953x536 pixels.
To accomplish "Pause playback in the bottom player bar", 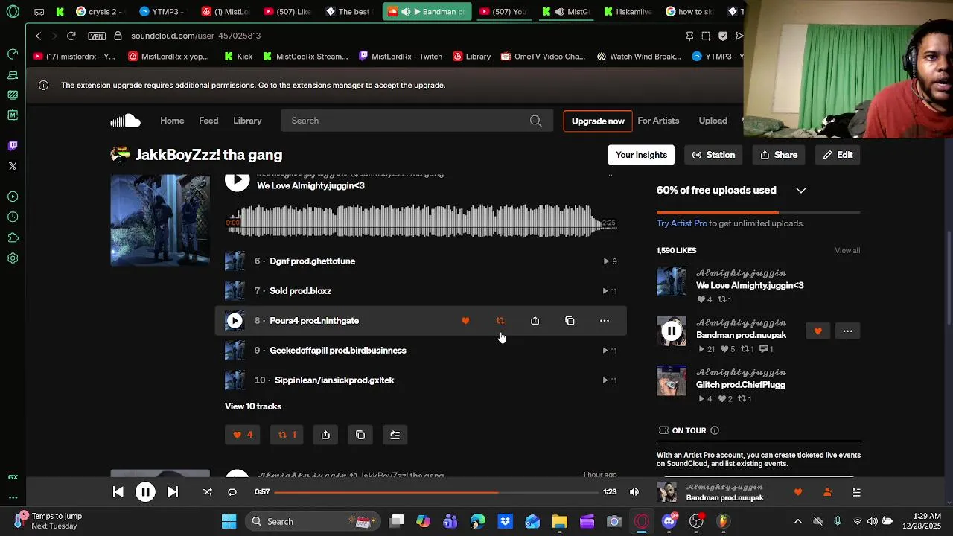I will (145, 492).
